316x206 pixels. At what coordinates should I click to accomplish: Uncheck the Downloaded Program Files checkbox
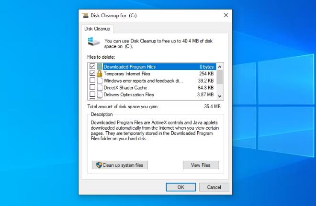coord(92,66)
